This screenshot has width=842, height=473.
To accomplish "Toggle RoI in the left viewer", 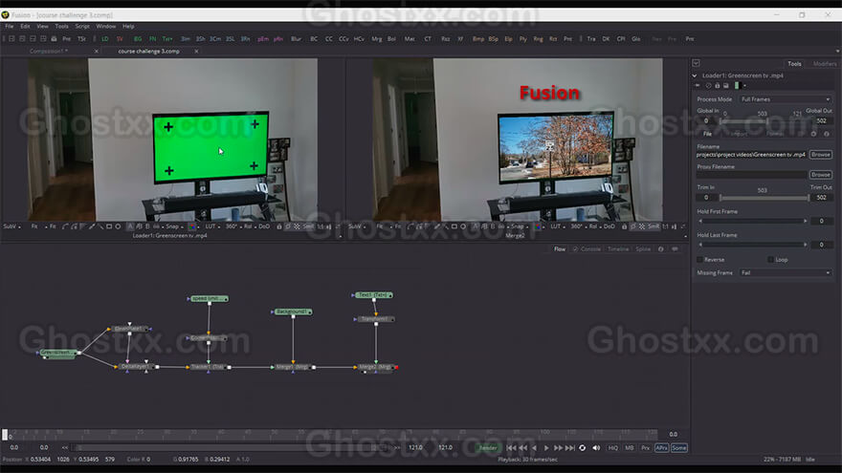I will [x=249, y=226].
